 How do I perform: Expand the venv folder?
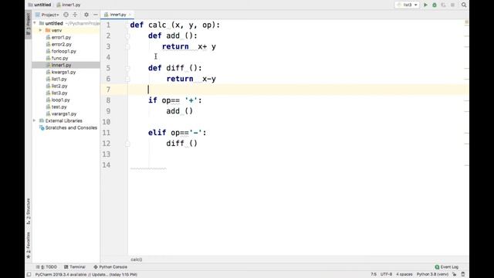point(40,30)
